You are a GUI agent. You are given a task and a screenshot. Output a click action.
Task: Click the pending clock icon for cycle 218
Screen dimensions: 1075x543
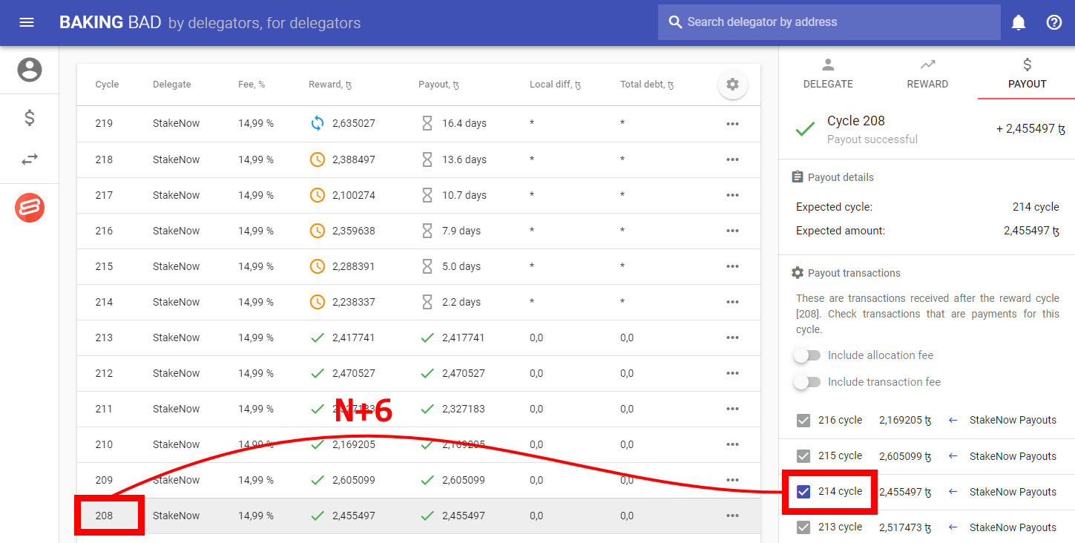(317, 159)
